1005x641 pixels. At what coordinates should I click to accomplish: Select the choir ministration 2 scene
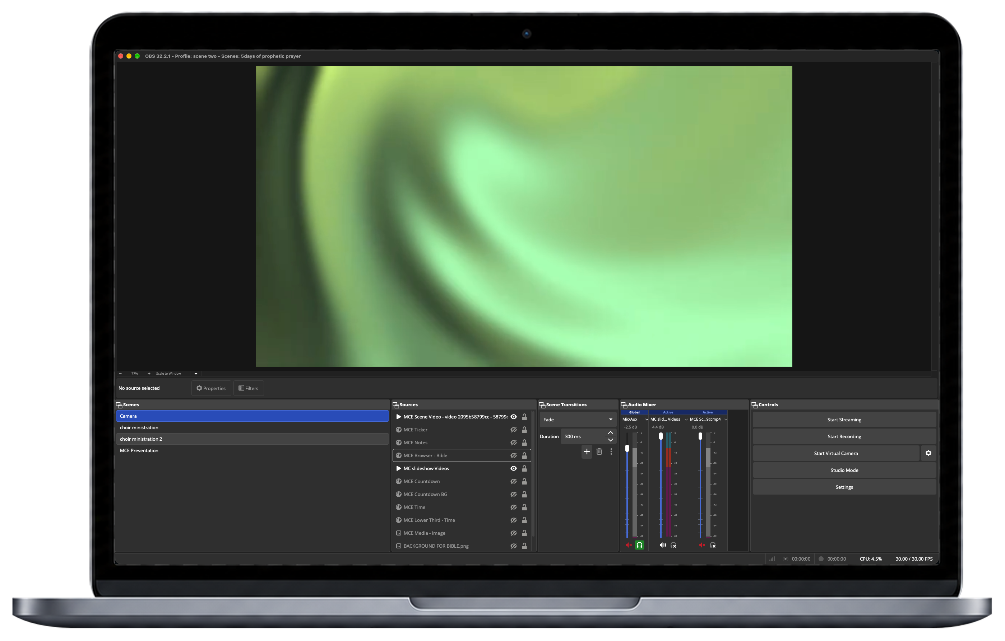click(x=253, y=439)
